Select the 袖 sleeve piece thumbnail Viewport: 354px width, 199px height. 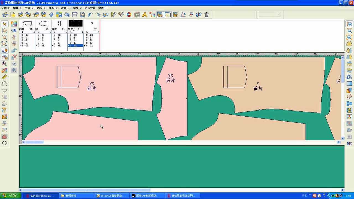pyautogui.click(x=43, y=23)
